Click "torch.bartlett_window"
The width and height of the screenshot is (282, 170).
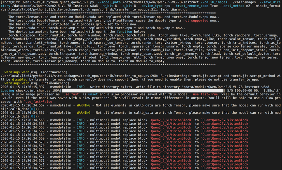click(36, 43)
